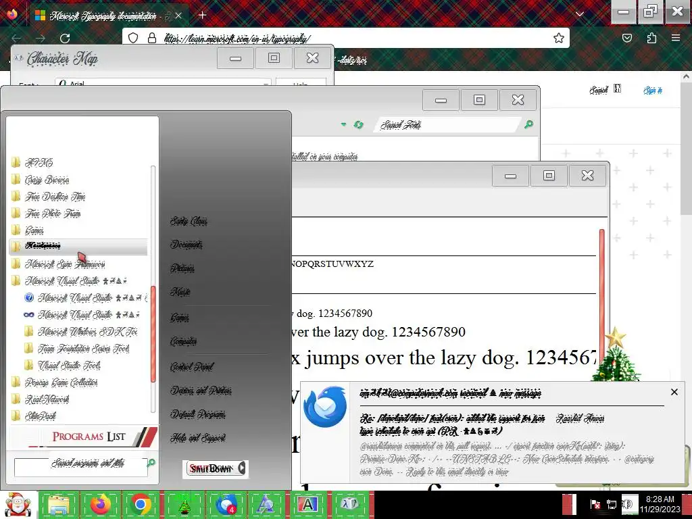Image resolution: width=692 pixels, height=519 pixels.
Task: Dismiss the Thunderbird new message notification
Action: coord(674,392)
